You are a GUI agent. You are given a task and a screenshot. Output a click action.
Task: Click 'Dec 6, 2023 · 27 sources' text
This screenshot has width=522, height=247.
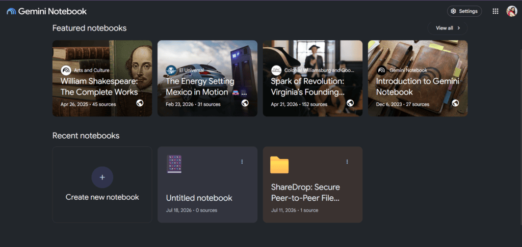pos(403,104)
